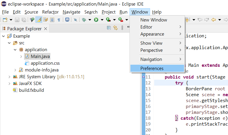Choose Preferences from Window menu

click(157, 68)
